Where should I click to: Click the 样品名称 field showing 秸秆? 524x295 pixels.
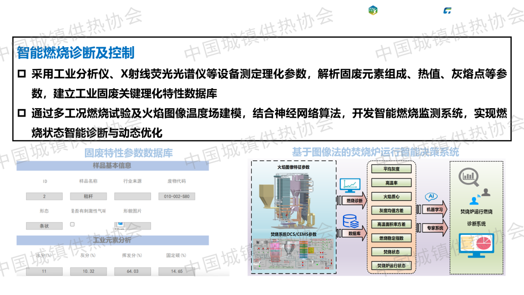pos(88,197)
